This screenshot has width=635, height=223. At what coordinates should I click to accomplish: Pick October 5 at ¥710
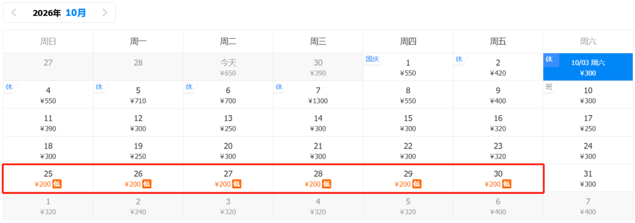[x=138, y=95]
